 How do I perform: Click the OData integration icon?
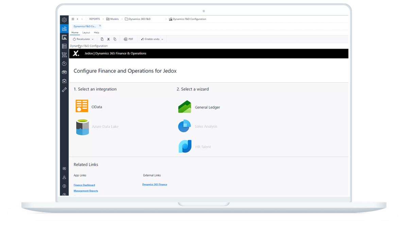coord(82,106)
